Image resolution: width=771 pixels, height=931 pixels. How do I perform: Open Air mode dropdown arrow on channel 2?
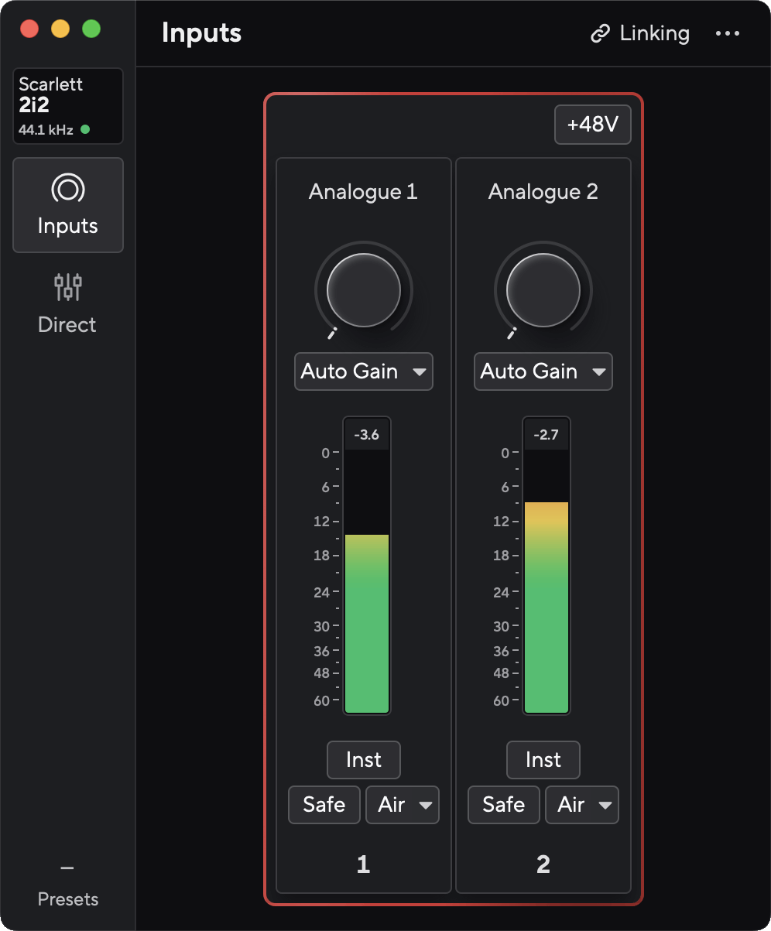click(605, 806)
